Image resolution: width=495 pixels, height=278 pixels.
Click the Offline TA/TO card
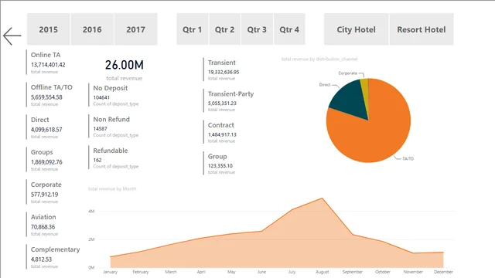[50, 95]
